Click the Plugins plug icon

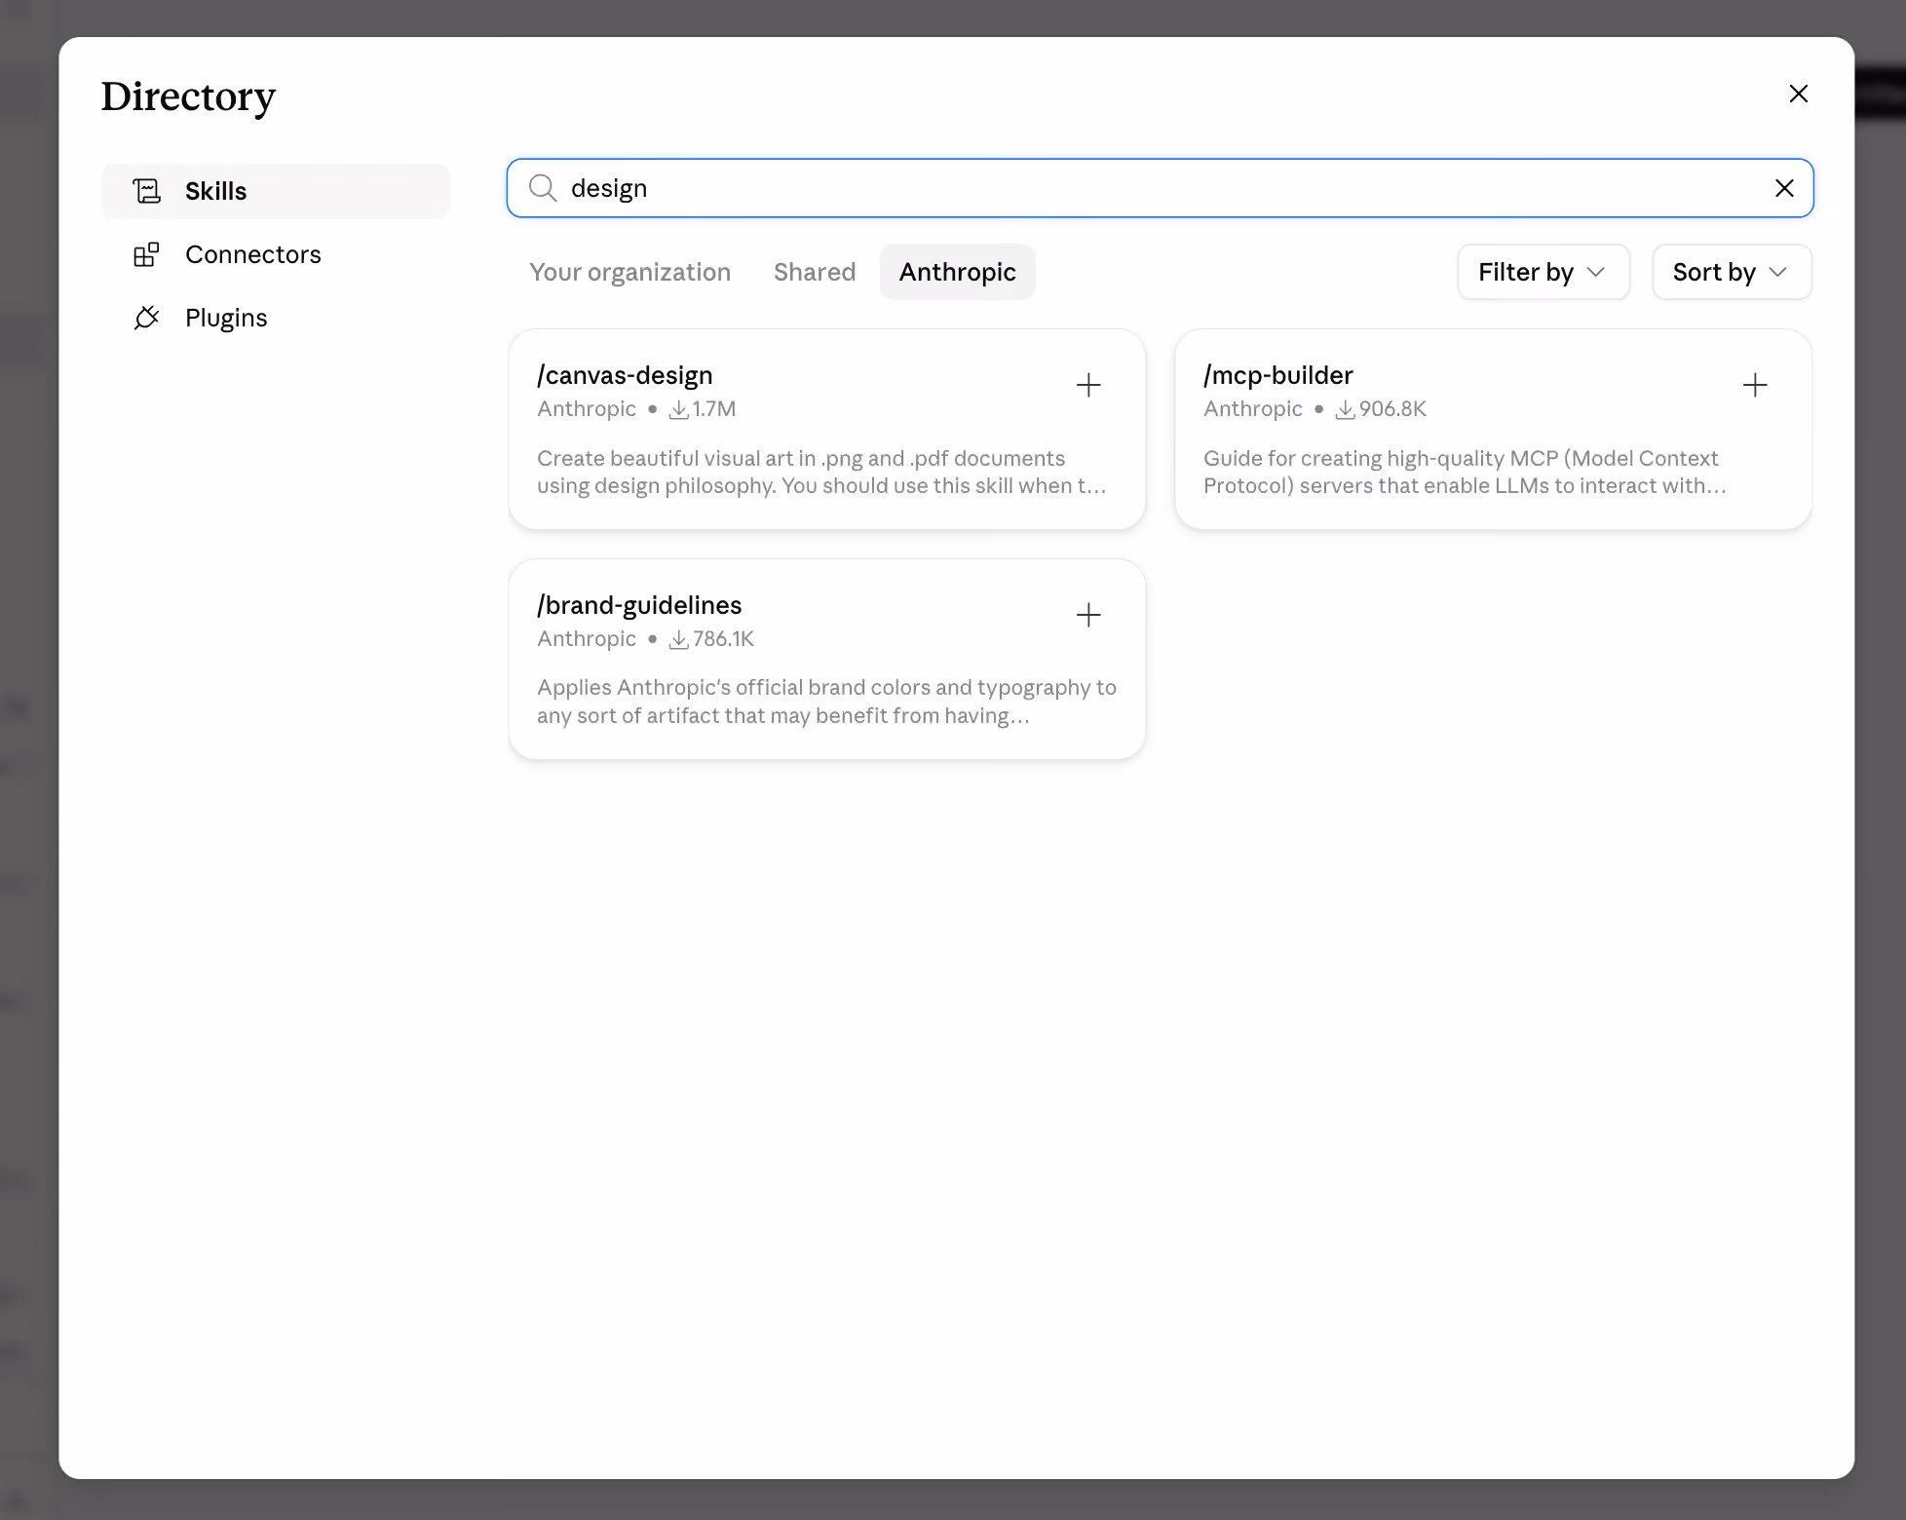click(x=146, y=318)
